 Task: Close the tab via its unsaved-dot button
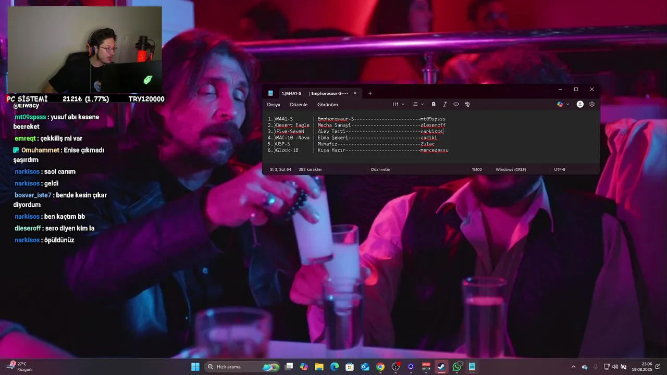coord(355,93)
